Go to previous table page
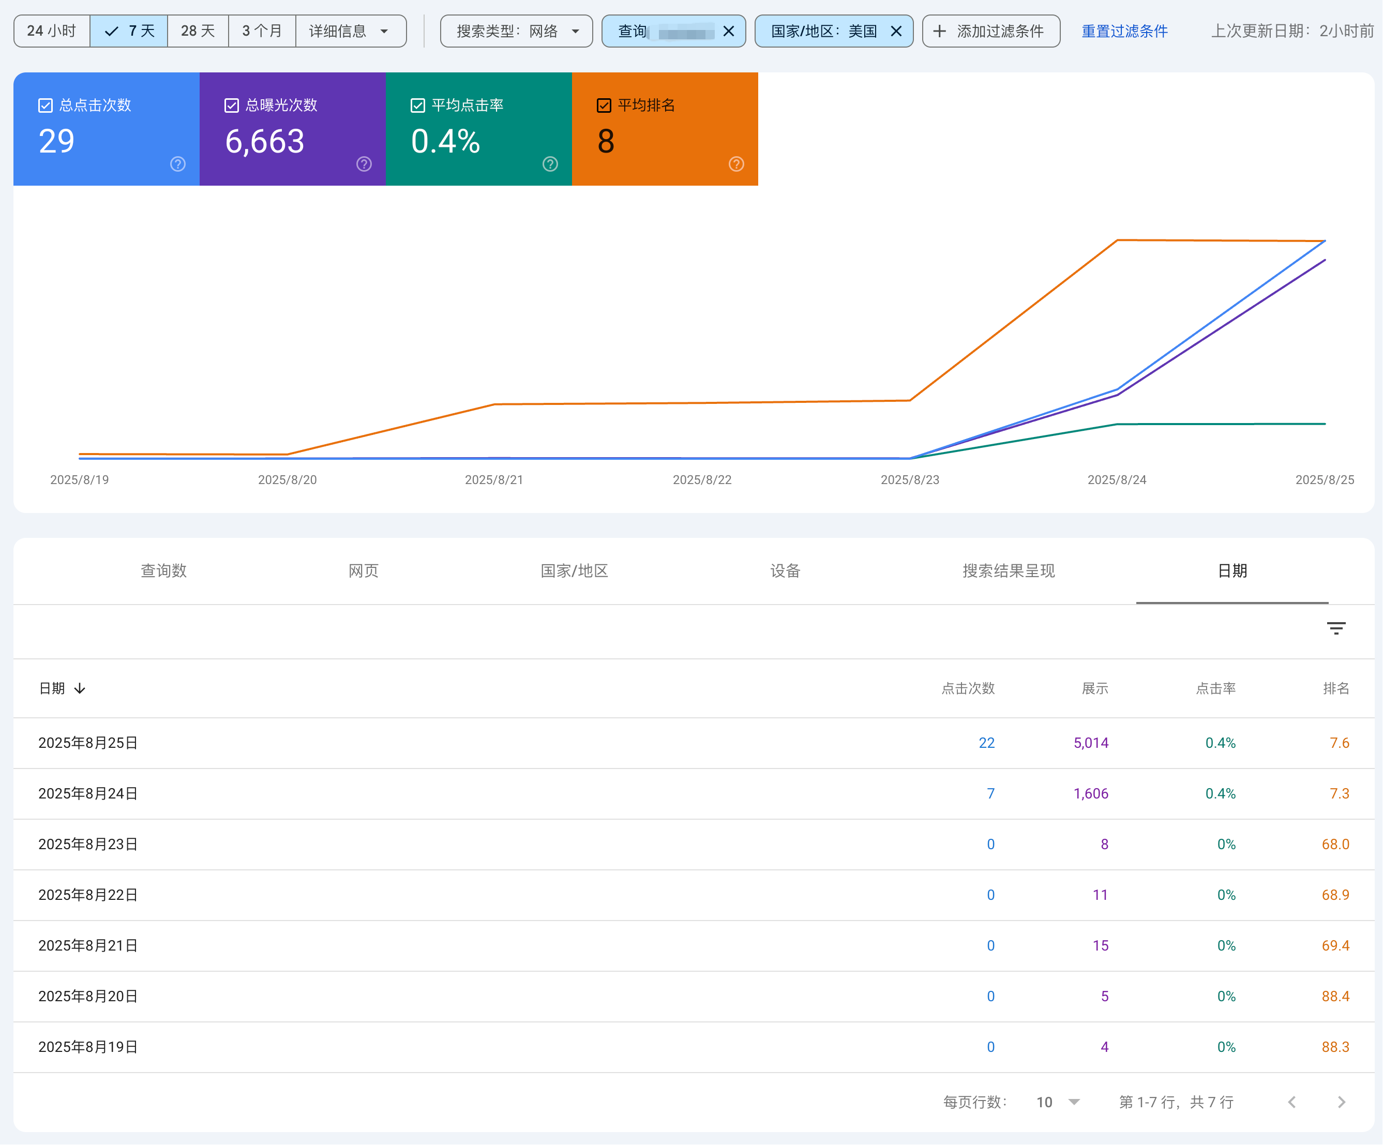 pyautogui.click(x=1292, y=1102)
